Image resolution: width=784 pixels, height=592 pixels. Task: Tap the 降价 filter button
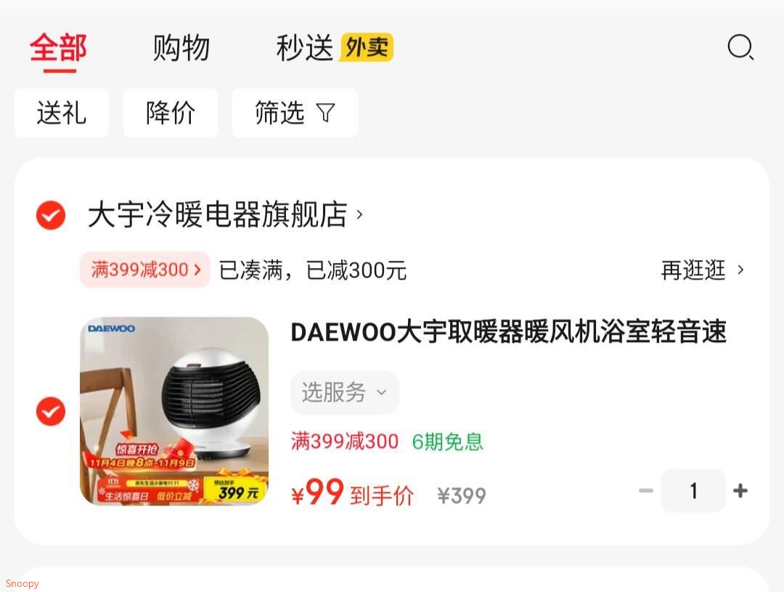pos(171,113)
